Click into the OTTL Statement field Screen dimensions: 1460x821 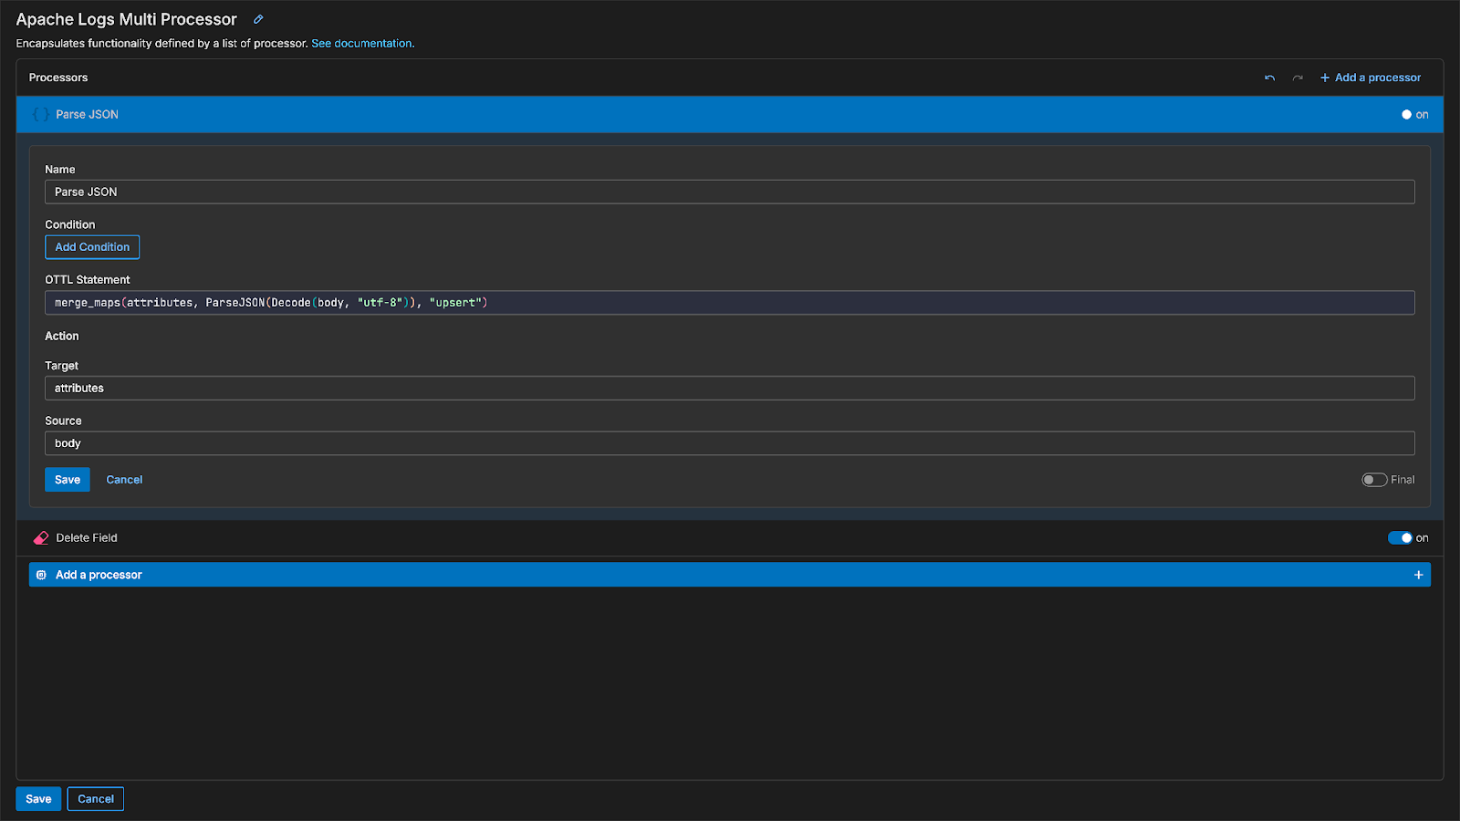[730, 303]
